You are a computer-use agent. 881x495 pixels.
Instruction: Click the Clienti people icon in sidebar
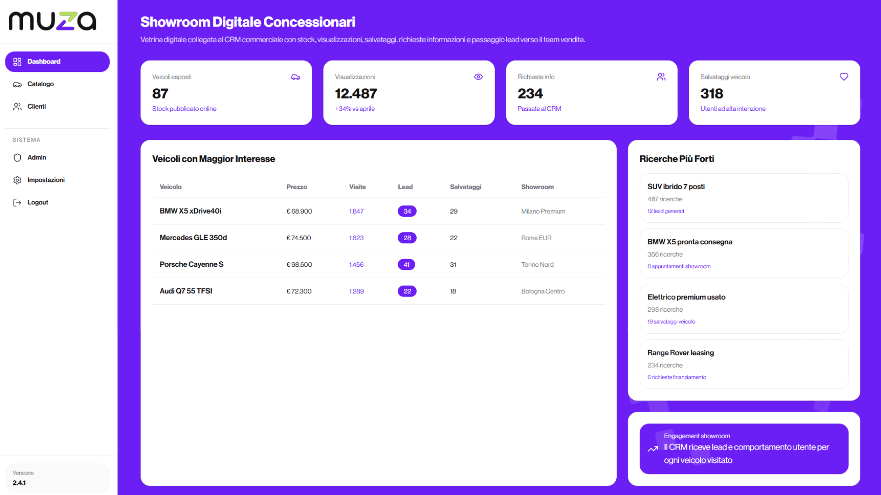17,107
